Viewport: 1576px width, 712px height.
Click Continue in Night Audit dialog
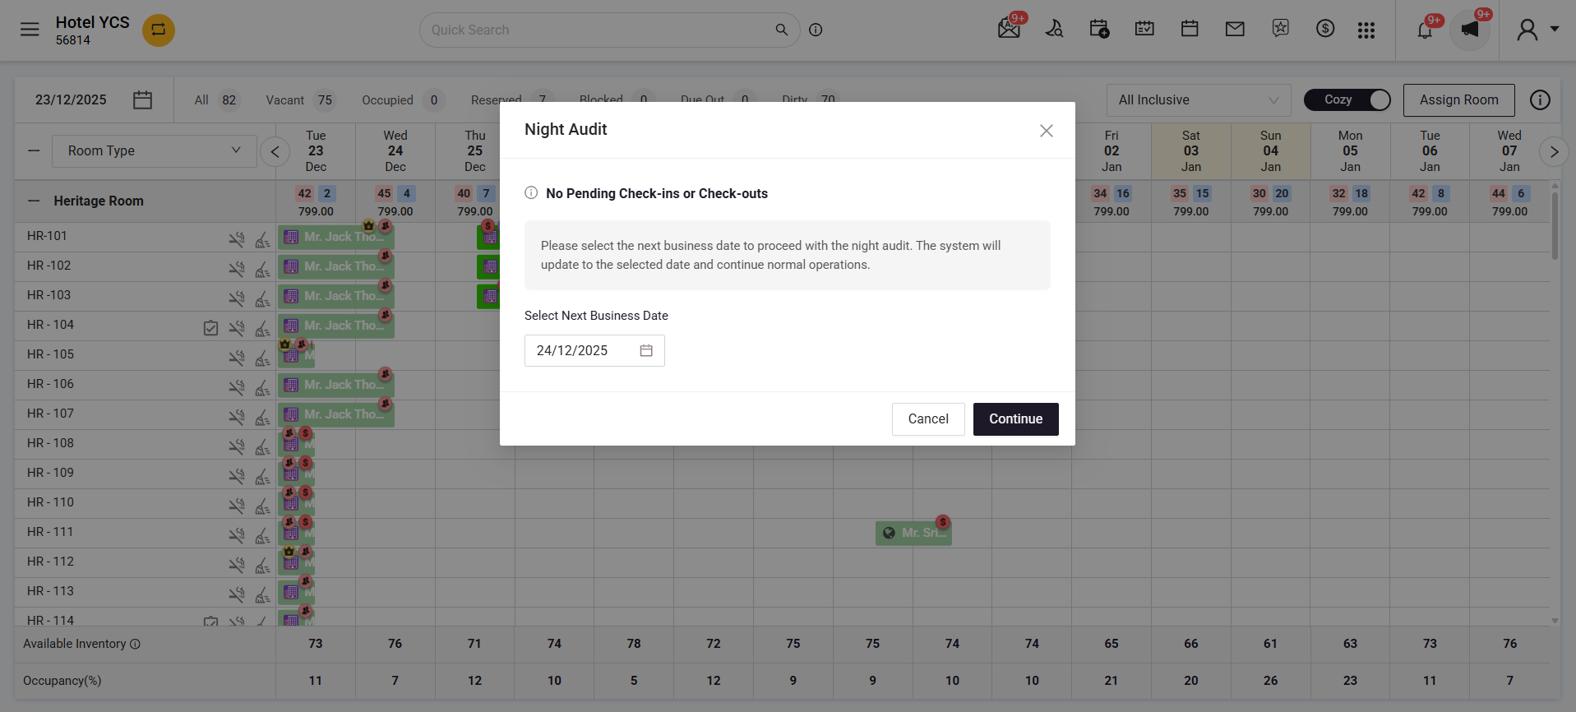pyautogui.click(x=1015, y=418)
